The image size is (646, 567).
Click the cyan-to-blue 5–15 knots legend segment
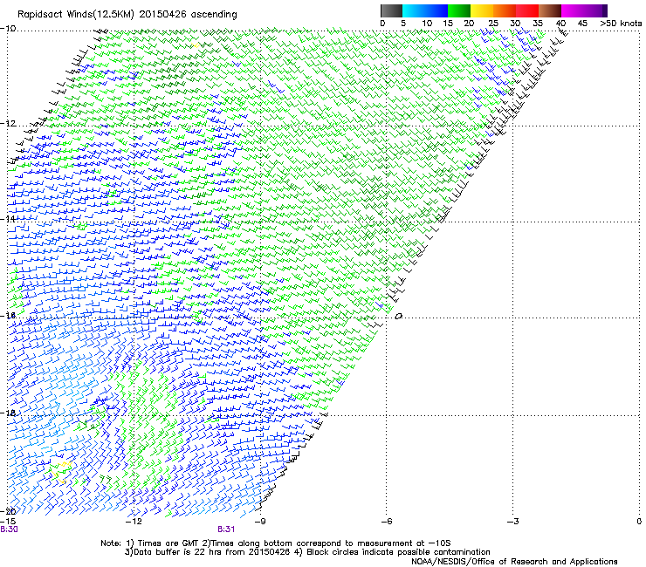(x=425, y=10)
